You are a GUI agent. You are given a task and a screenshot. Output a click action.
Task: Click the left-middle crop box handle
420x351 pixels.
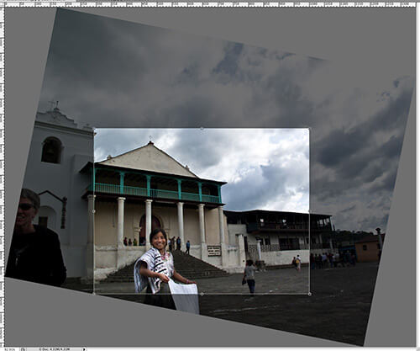(94, 211)
